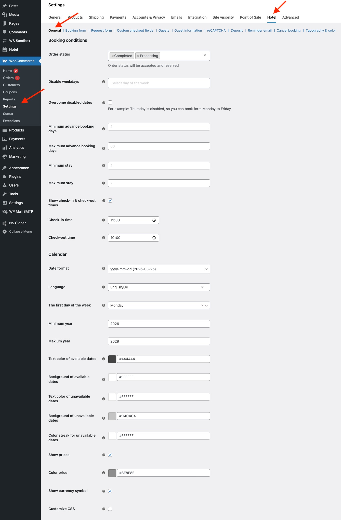Image resolution: width=341 pixels, height=520 pixels.
Task: Clear the English/UK language selection
Action: click(x=202, y=287)
